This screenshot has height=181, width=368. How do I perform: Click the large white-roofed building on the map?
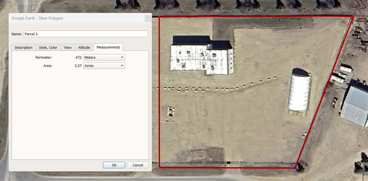pos(201,57)
